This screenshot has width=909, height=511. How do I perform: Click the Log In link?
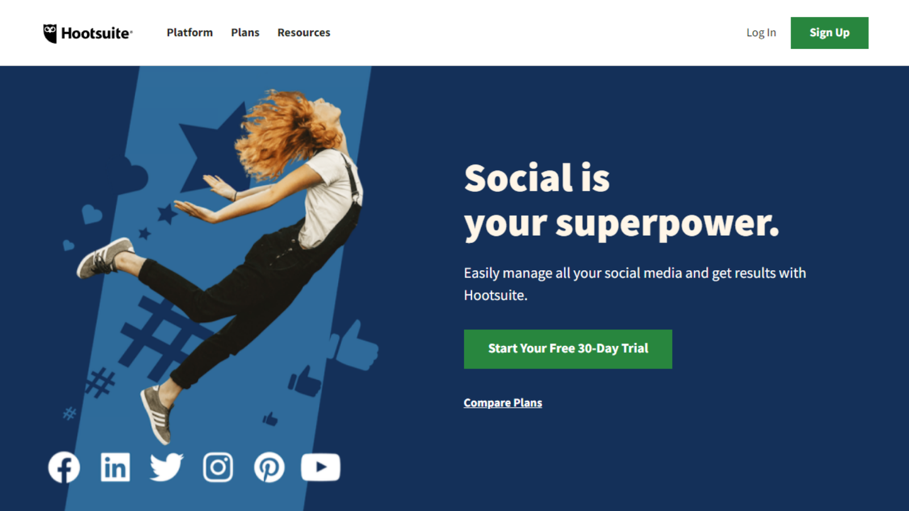tap(761, 33)
